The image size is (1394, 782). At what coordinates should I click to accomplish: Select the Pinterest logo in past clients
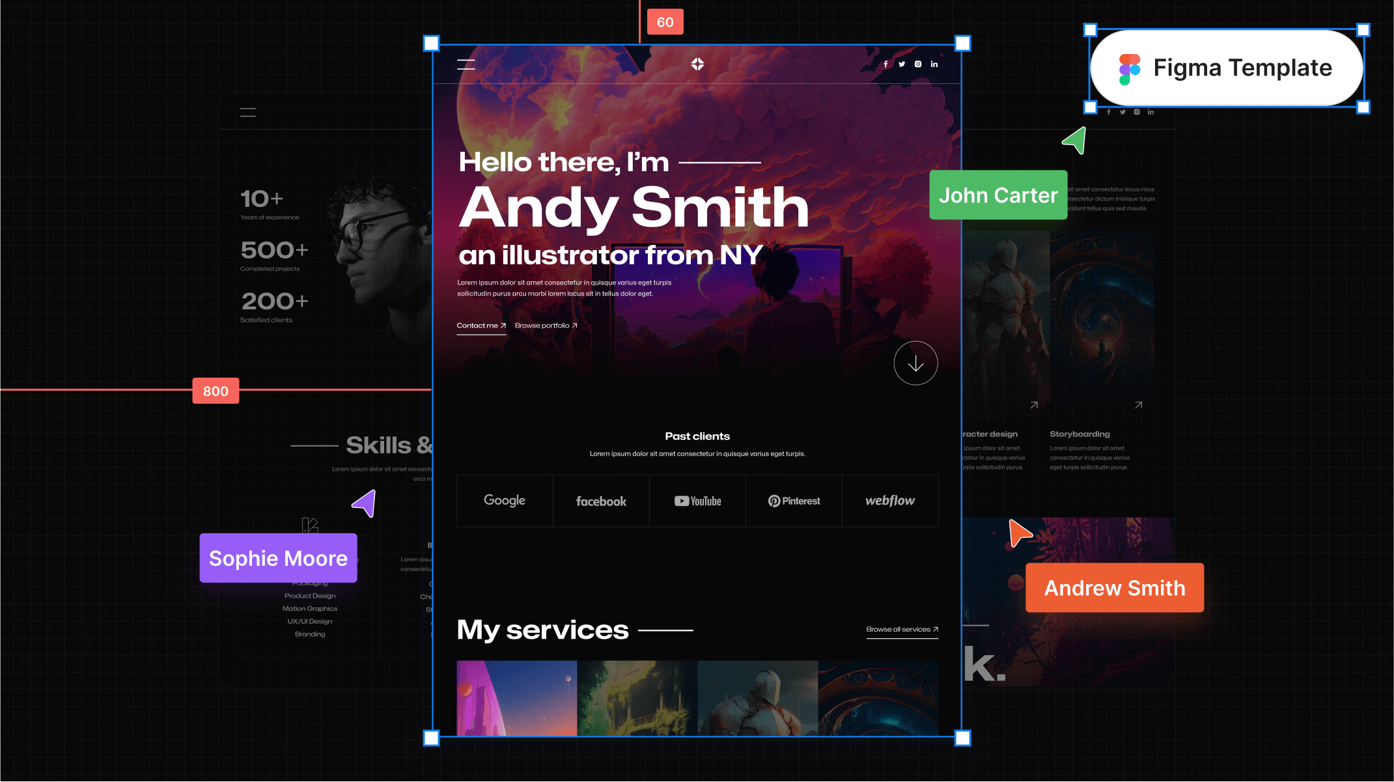click(794, 501)
